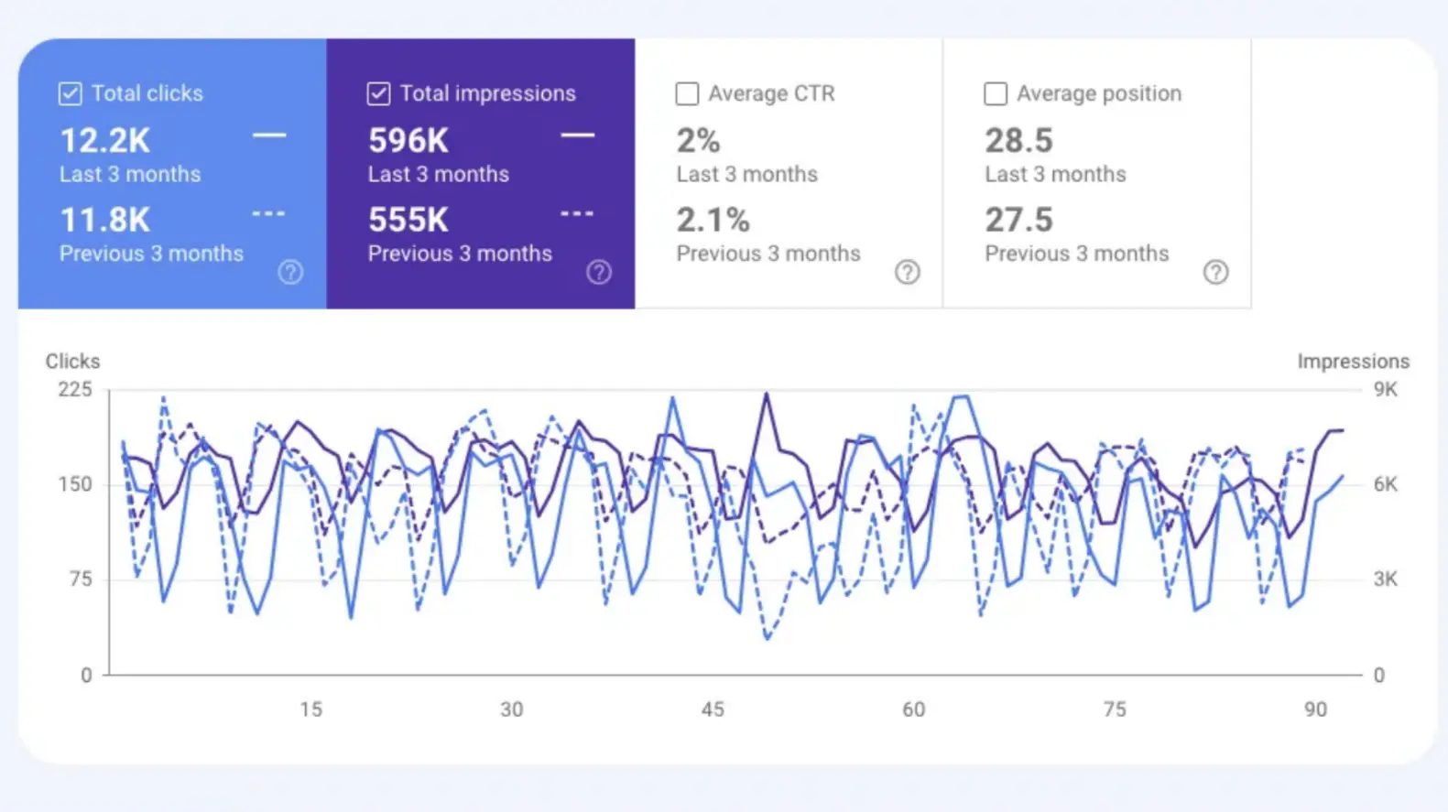Screen dimensions: 1448x812
Task: Select the 28.5 average position value
Action: [1019, 141]
